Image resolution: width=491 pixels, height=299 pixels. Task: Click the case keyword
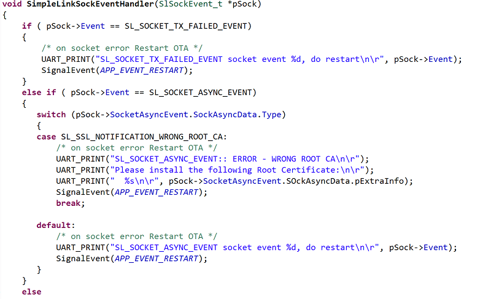coord(46,137)
